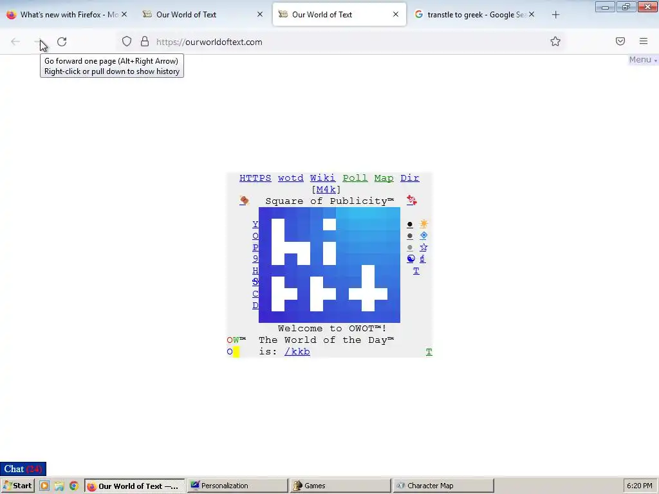Reload the page with the refresh icon
The height and width of the screenshot is (494, 659).
(62, 42)
